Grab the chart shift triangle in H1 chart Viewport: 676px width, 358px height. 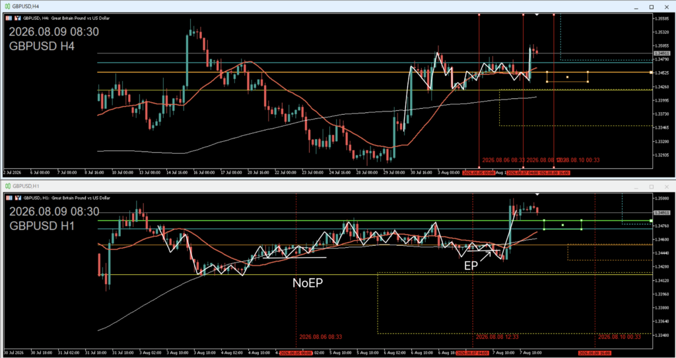537,194
